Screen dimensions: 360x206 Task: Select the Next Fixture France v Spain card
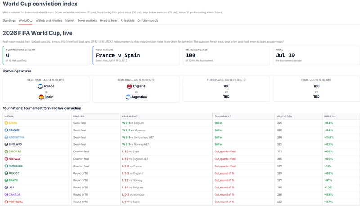click(x=136, y=55)
